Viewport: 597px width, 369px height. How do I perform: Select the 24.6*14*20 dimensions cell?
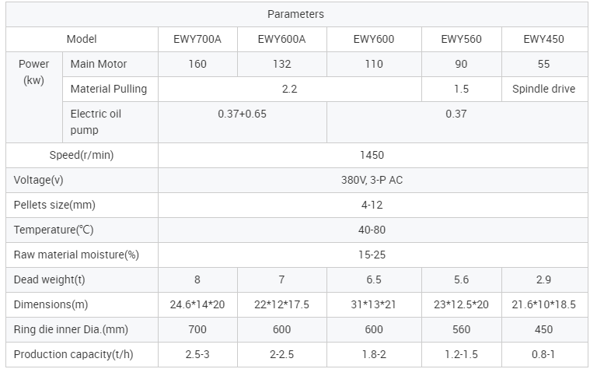click(x=197, y=304)
